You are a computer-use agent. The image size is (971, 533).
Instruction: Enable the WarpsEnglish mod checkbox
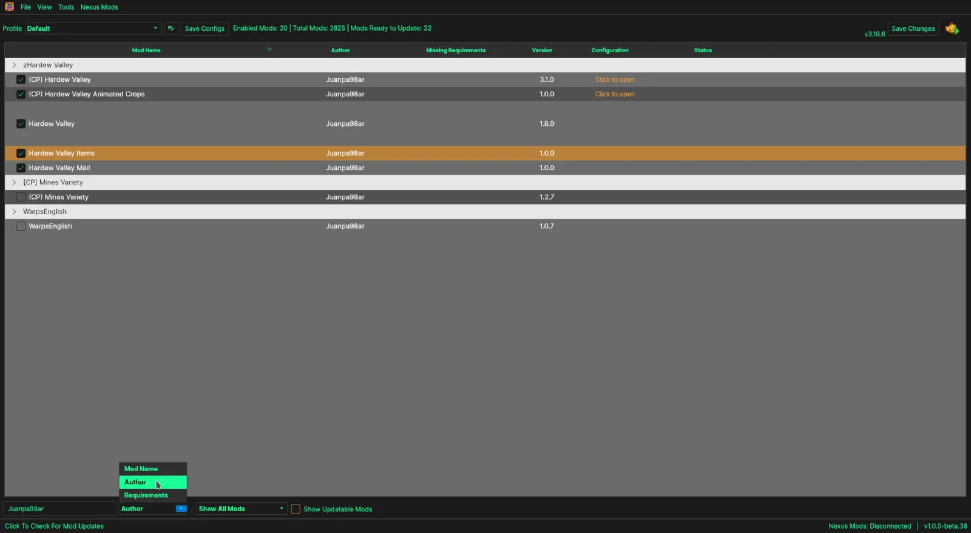tap(21, 226)
